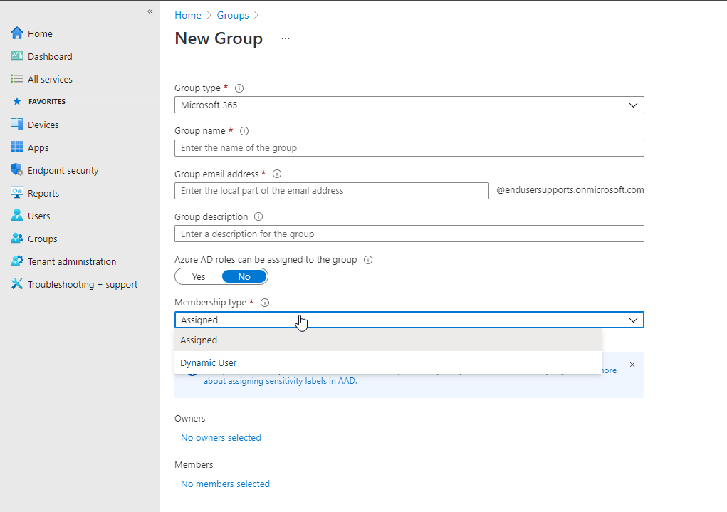This screenshot has width=727, height=512.
Task: Click the Home house icon in sidebar
Action: point(16,33)
